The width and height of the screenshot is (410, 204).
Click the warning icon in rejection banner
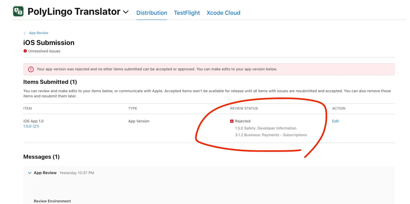(31, 69)
